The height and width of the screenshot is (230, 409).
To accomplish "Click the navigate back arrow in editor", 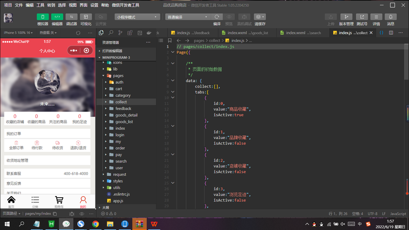I will tap(178, 41).
